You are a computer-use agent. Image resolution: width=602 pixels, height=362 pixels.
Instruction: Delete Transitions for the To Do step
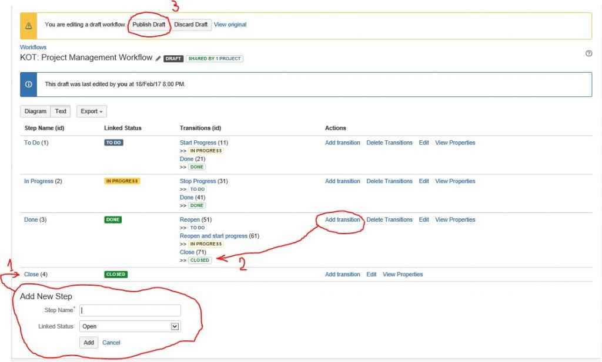tap(389, 143)
